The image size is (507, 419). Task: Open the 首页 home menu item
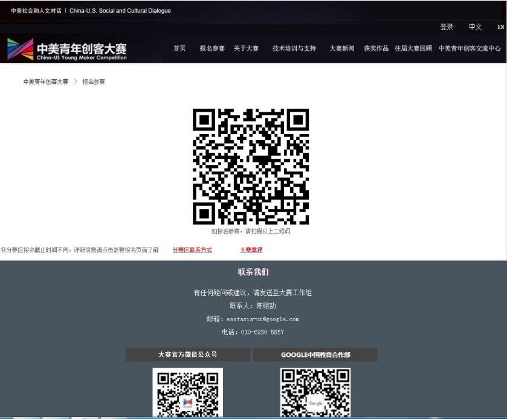tap(179, 48)
